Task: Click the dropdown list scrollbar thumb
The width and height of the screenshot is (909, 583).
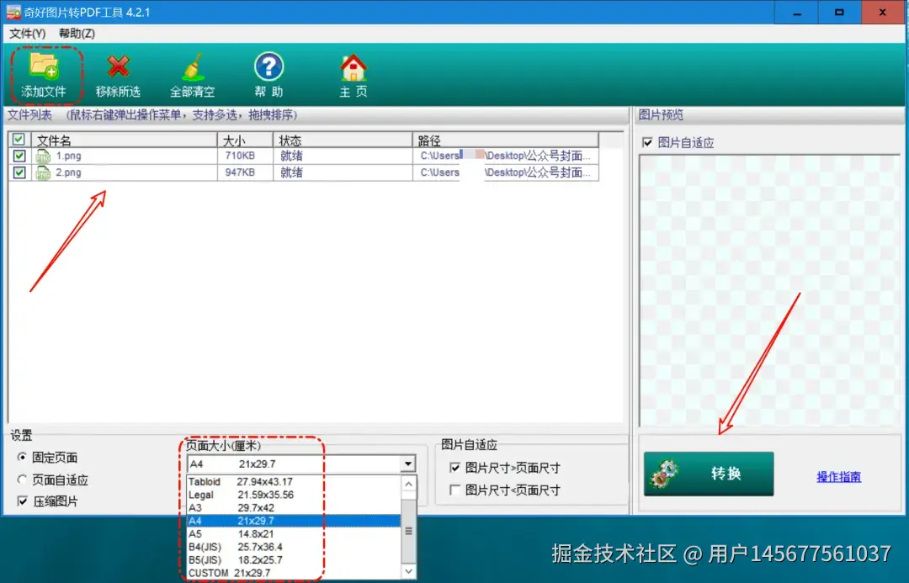Action: [x=409, y=531]
